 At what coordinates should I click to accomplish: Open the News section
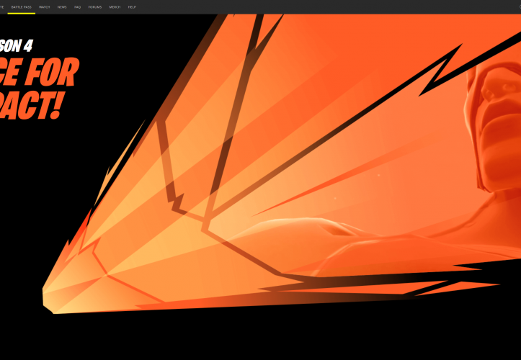coord(62,6)
